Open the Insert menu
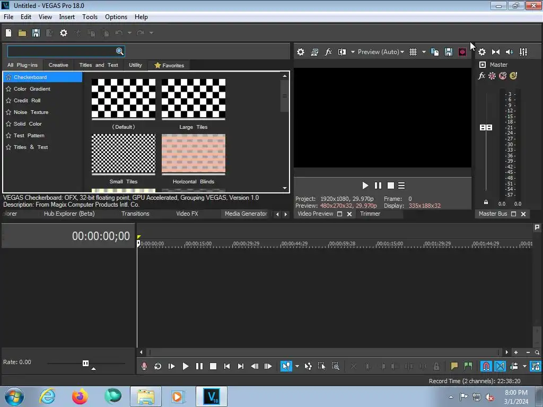Screen dimensions: 543x407 click(x=67, y=17)
